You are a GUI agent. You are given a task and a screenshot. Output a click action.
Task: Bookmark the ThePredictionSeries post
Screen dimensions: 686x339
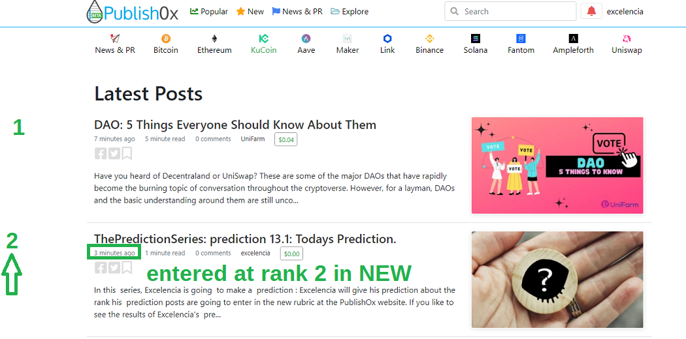click(127, 267)
